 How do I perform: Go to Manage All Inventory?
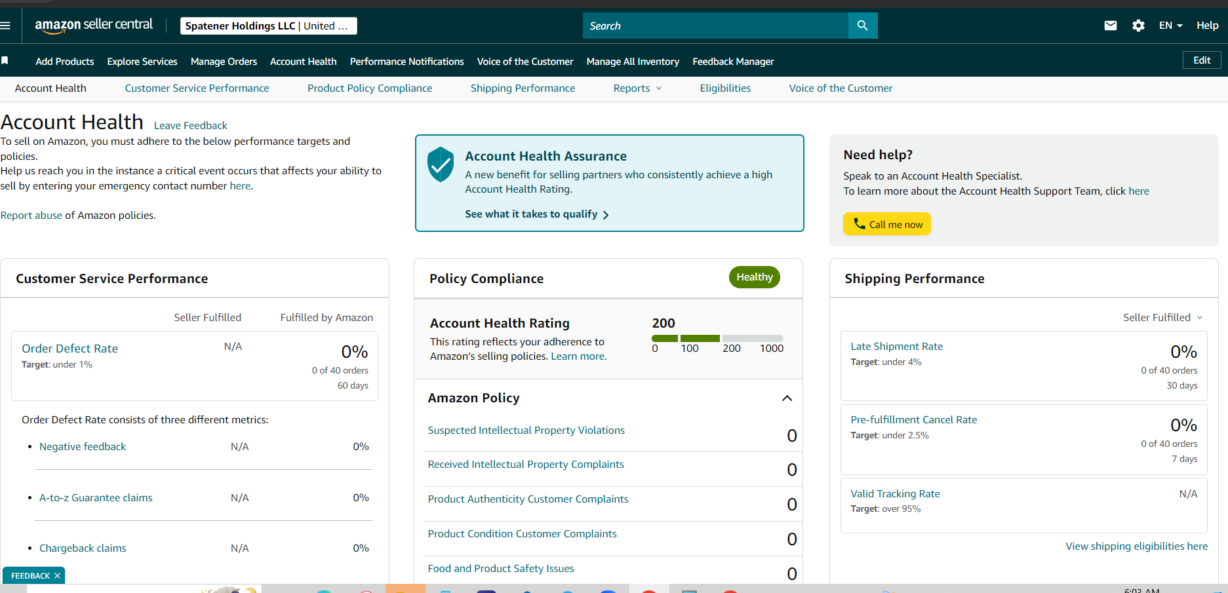coord(633,62)
